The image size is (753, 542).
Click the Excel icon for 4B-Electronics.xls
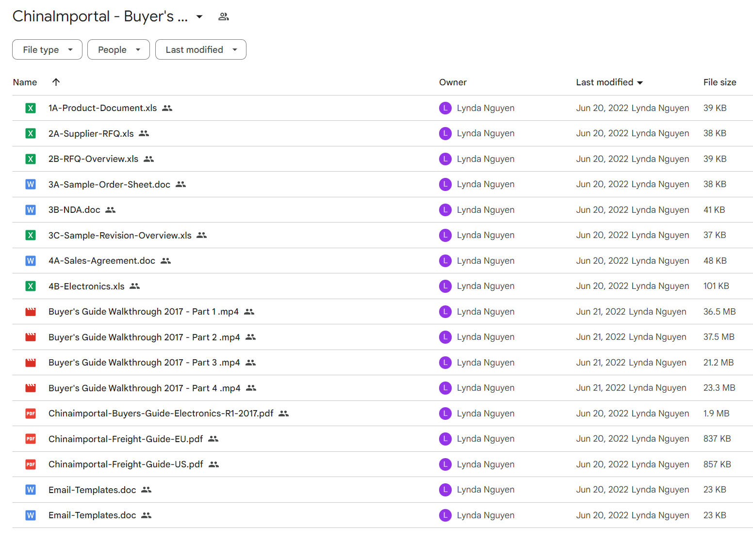(x=31, y=286)
